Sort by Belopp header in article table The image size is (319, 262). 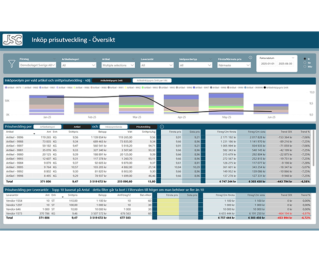(102, 132)
